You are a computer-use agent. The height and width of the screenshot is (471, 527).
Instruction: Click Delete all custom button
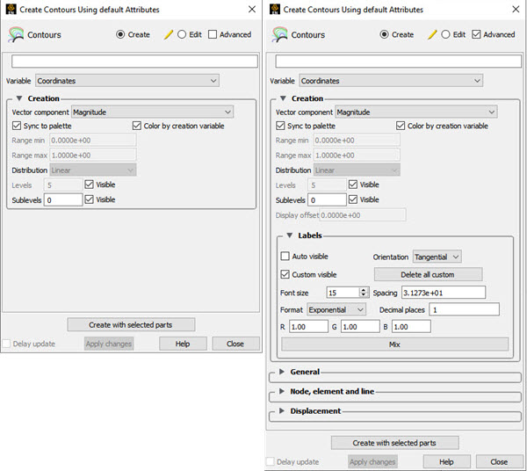pyautogui.click(x=429, y=274)
